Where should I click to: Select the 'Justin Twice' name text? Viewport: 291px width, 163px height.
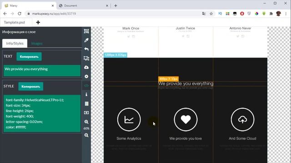tap(186, 28)
